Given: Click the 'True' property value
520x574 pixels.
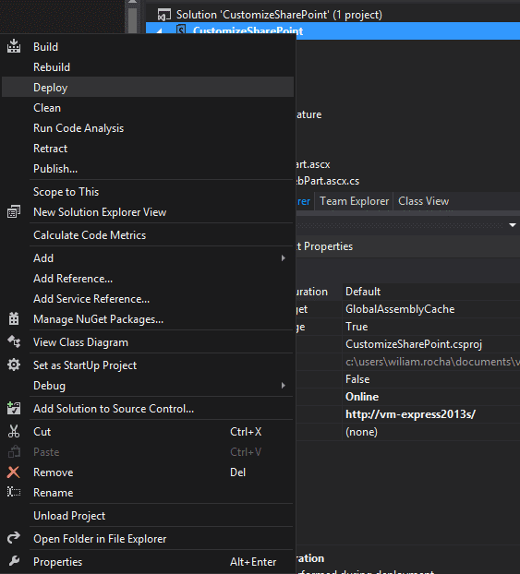Looking at the screenshot, I should click(x=357, y=327).
